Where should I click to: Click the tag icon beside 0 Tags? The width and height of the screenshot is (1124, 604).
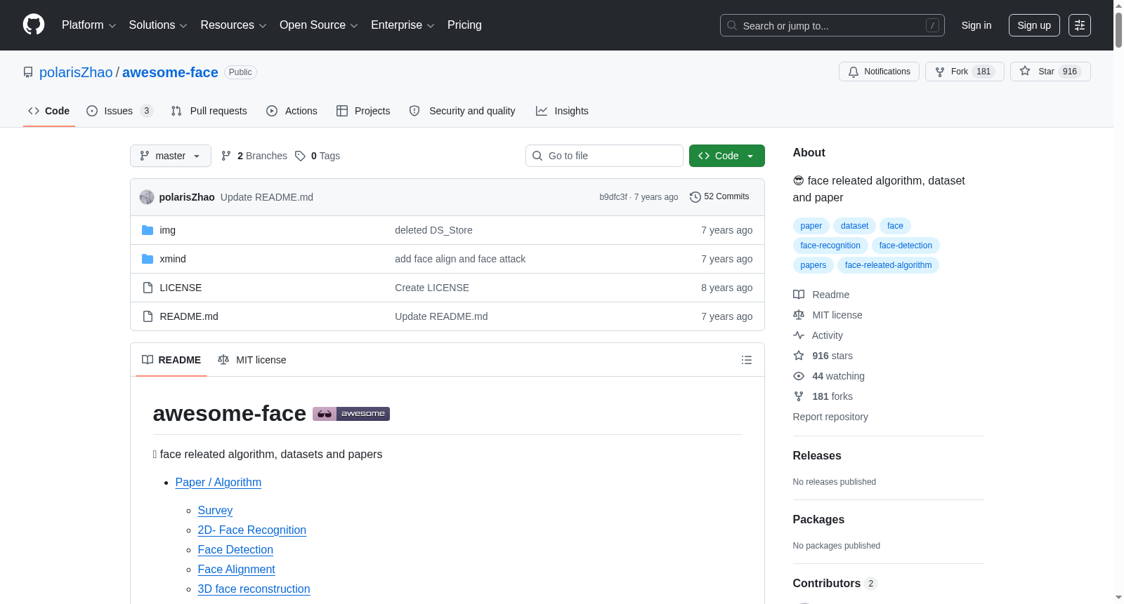[x=300, y=156]
